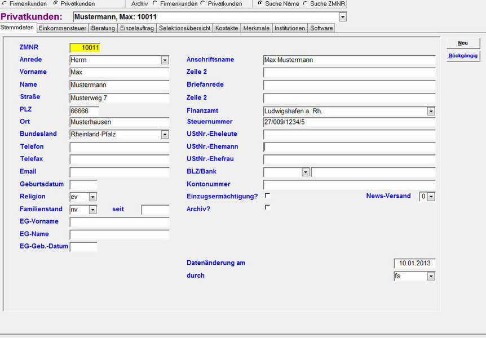486x338 pixels.
Task: Click the Geburtsdatum field
Action: 83,185
